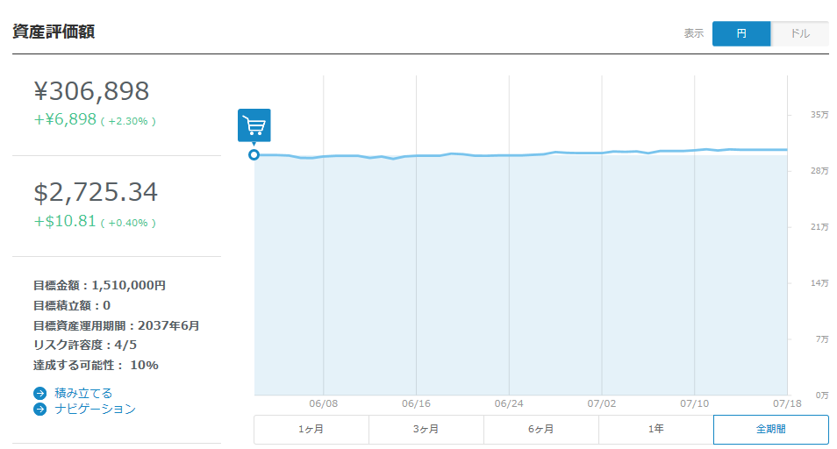Image resolution: width=837 pixels, height=449 pixels.
Task: Show the 1ヶ月 chart period
Action: click(311, 430)
